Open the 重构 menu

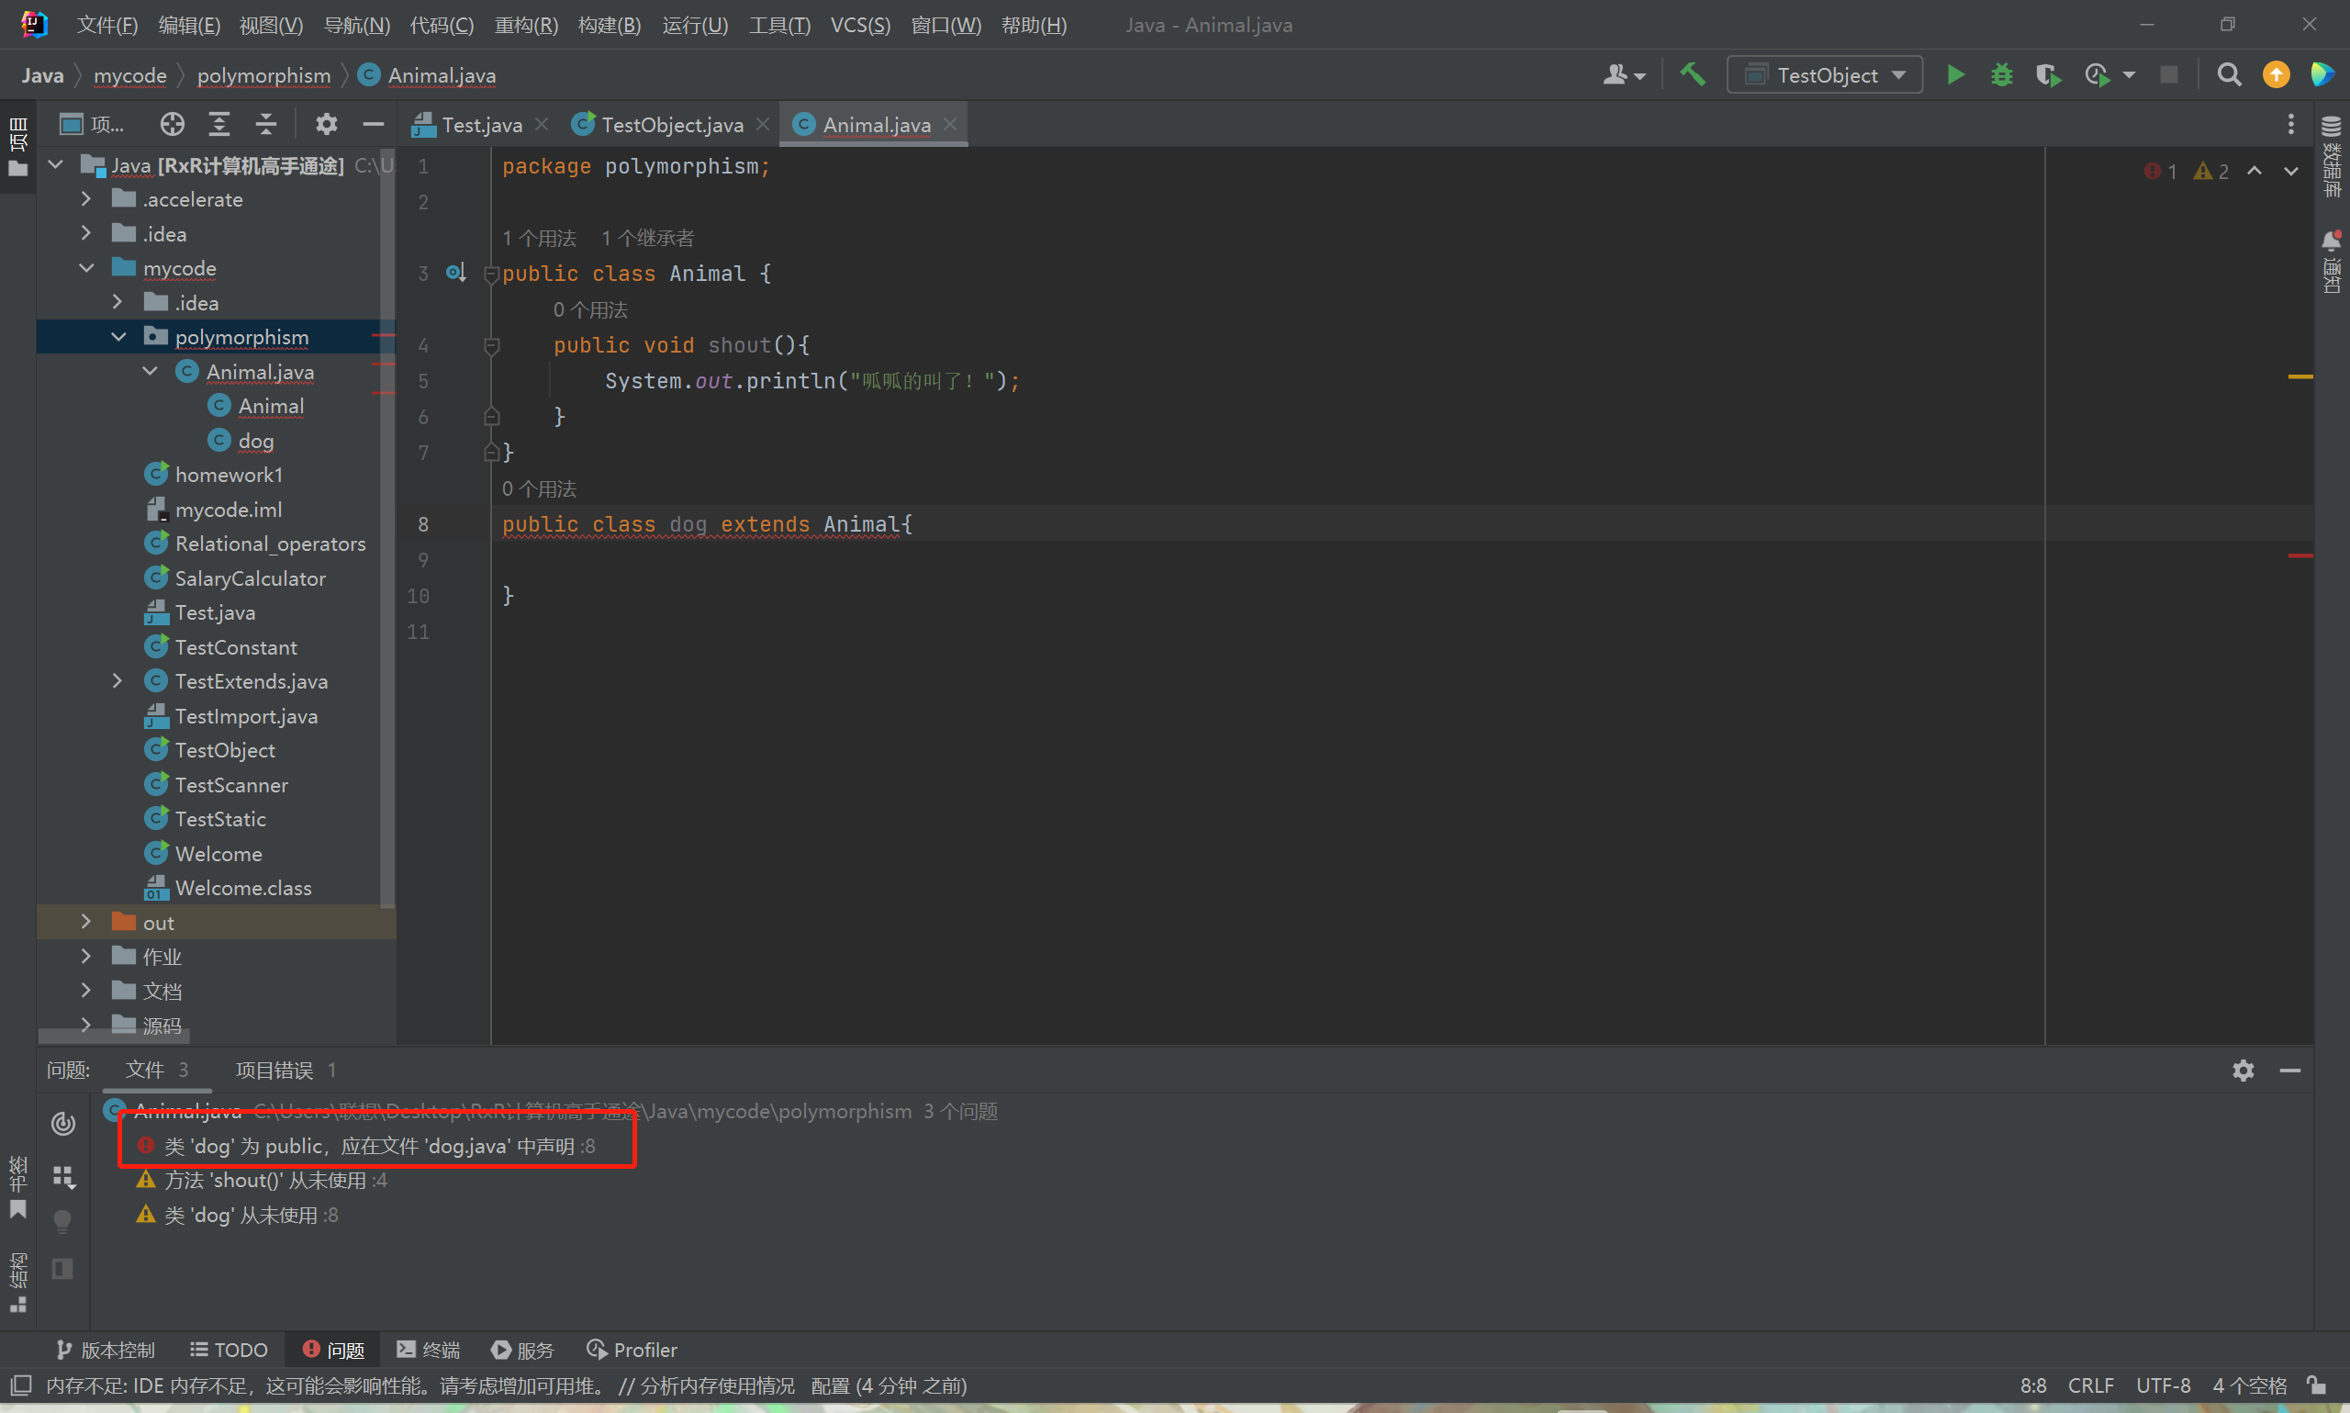point(525,25)
